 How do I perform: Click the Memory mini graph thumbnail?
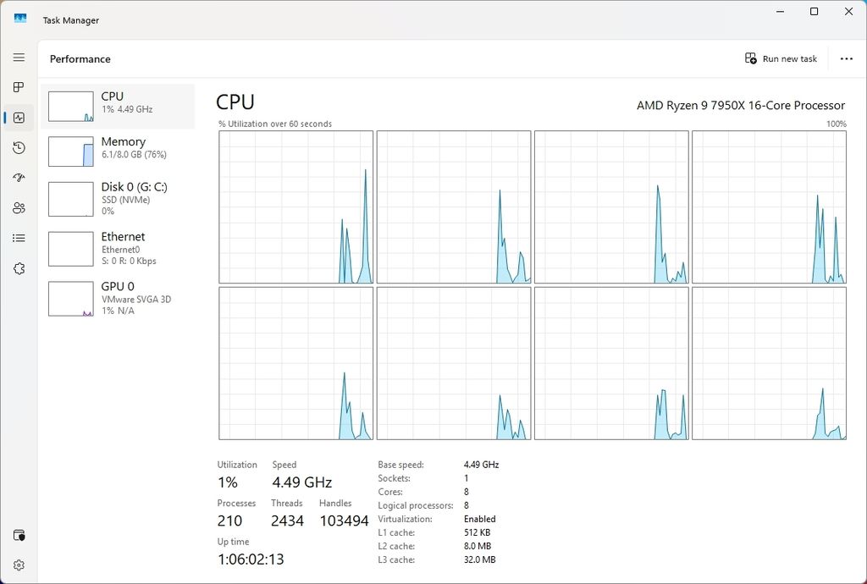[71, 152]
